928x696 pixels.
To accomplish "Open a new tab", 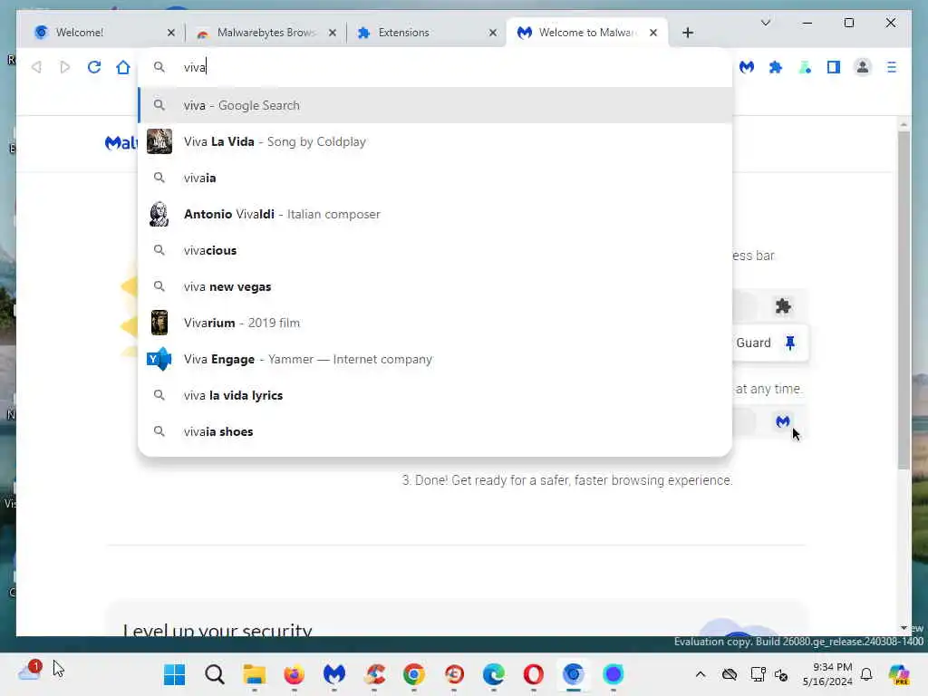I will point(688,33).
